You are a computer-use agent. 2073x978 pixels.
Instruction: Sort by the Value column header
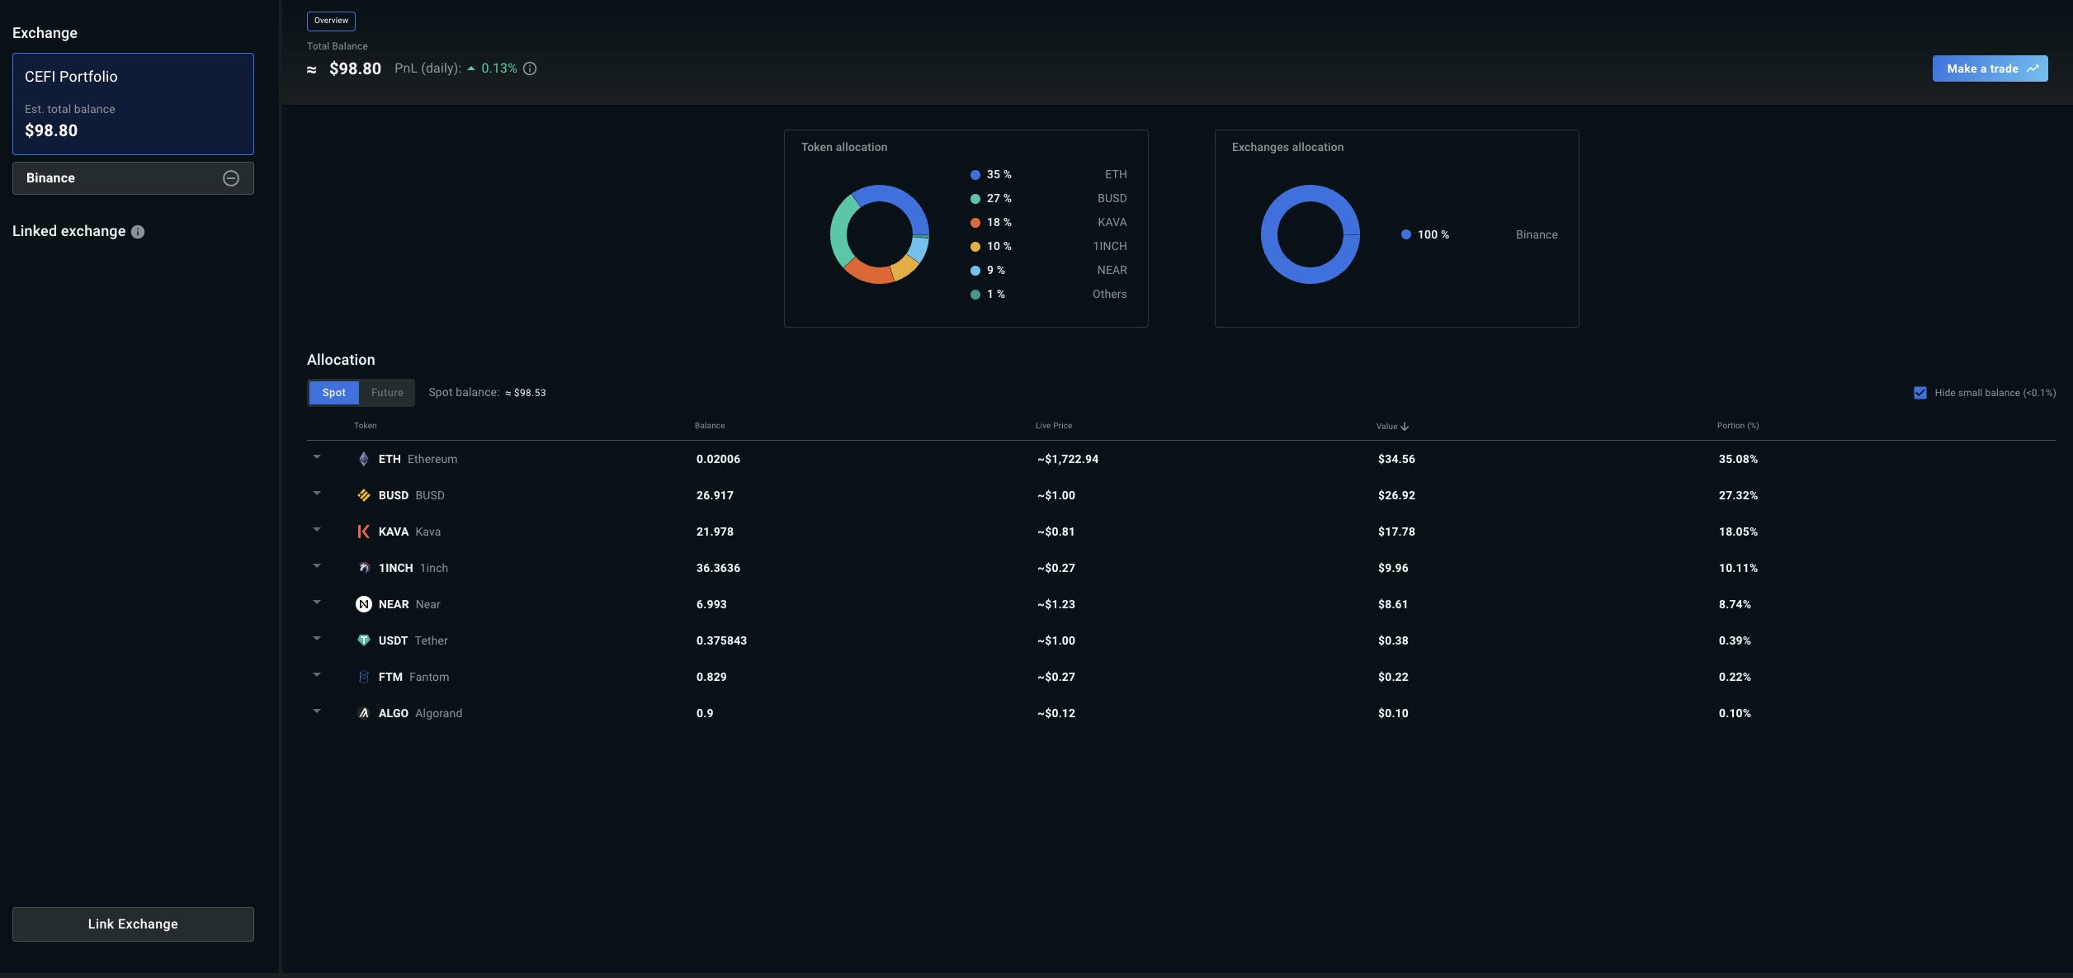[1392, 427]
